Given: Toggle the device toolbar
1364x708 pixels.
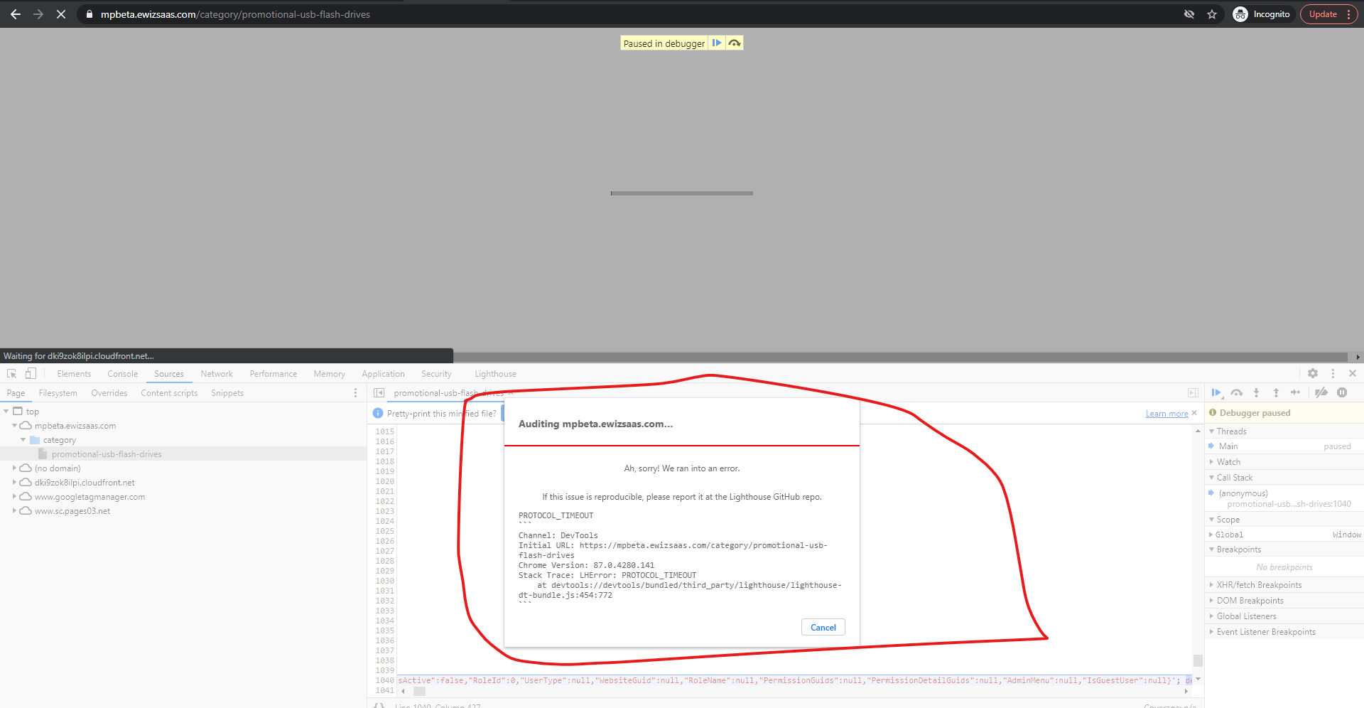Looking at the screenshot, I should click(x=30, y=373).
